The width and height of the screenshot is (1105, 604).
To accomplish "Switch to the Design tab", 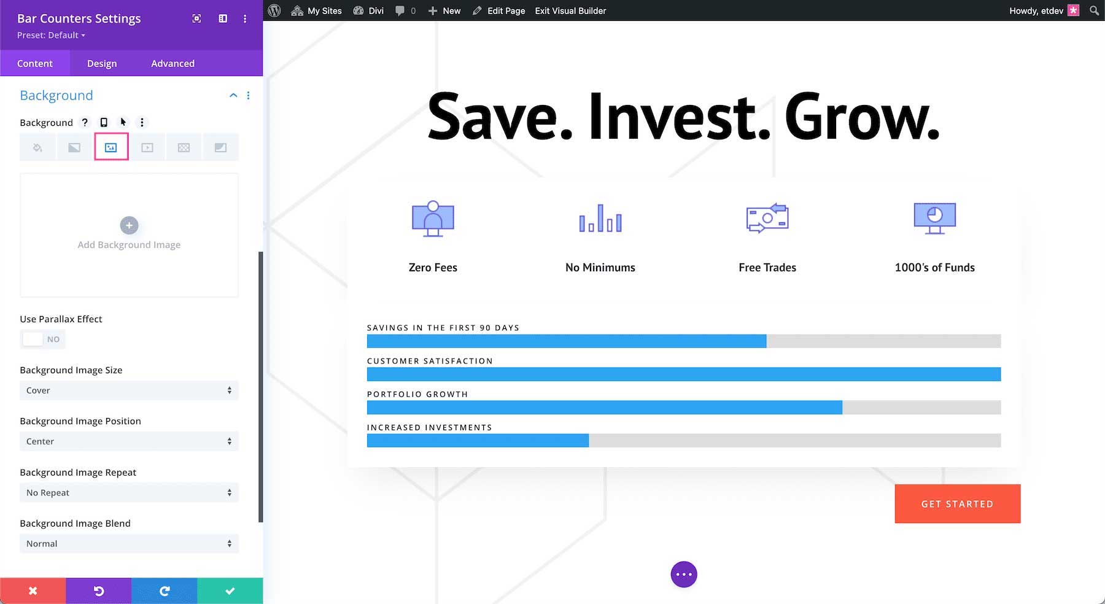I will 102,63.
